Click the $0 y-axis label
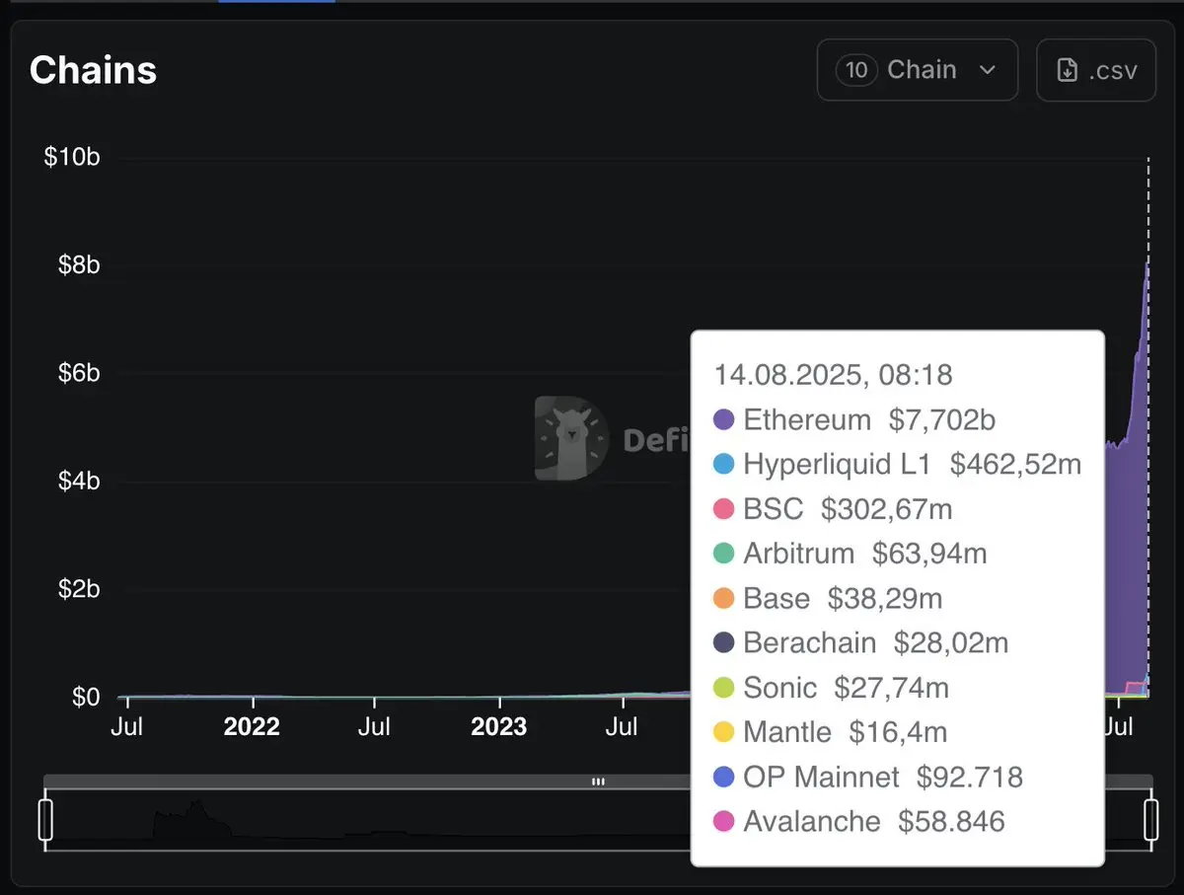1184x895 pixels. pos(86,697)
